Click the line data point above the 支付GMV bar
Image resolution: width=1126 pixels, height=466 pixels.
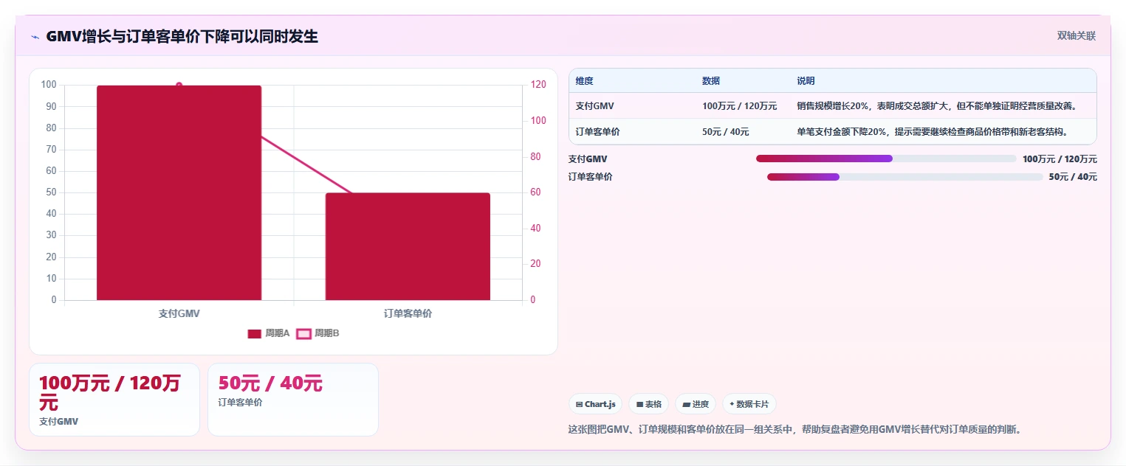[179, 86]
